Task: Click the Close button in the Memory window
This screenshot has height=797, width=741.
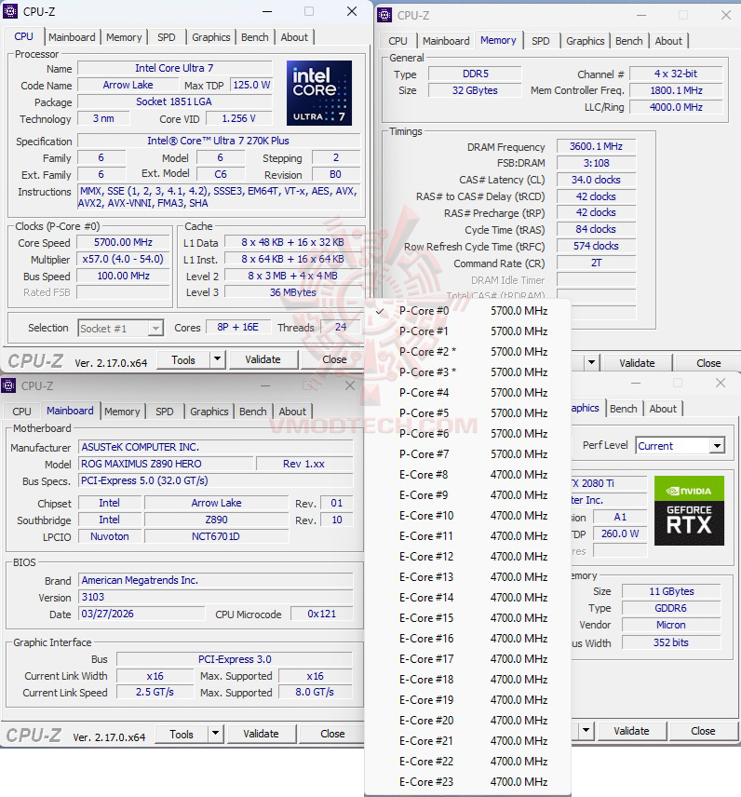Action: pos(708,363)
